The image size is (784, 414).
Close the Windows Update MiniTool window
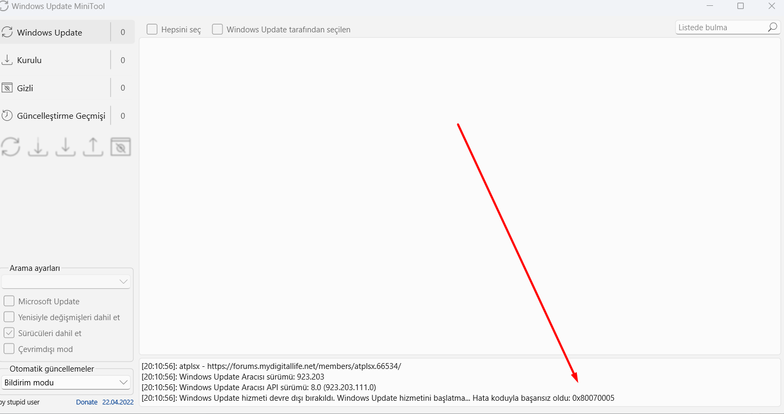(x=771, y=6)
